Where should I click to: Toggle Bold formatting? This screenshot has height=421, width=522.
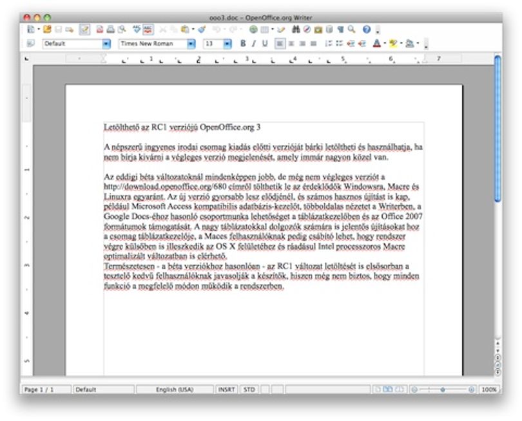click(x=243, y=43)
